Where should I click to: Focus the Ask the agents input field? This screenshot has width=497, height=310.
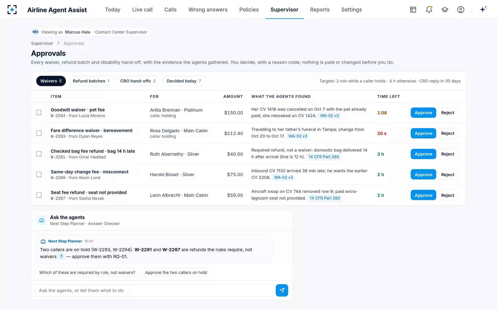154,290
